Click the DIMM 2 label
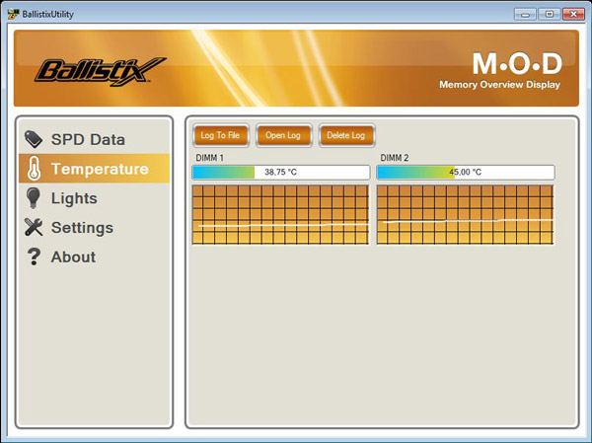This screenshot has height=443, width=592. pos(395,158)
